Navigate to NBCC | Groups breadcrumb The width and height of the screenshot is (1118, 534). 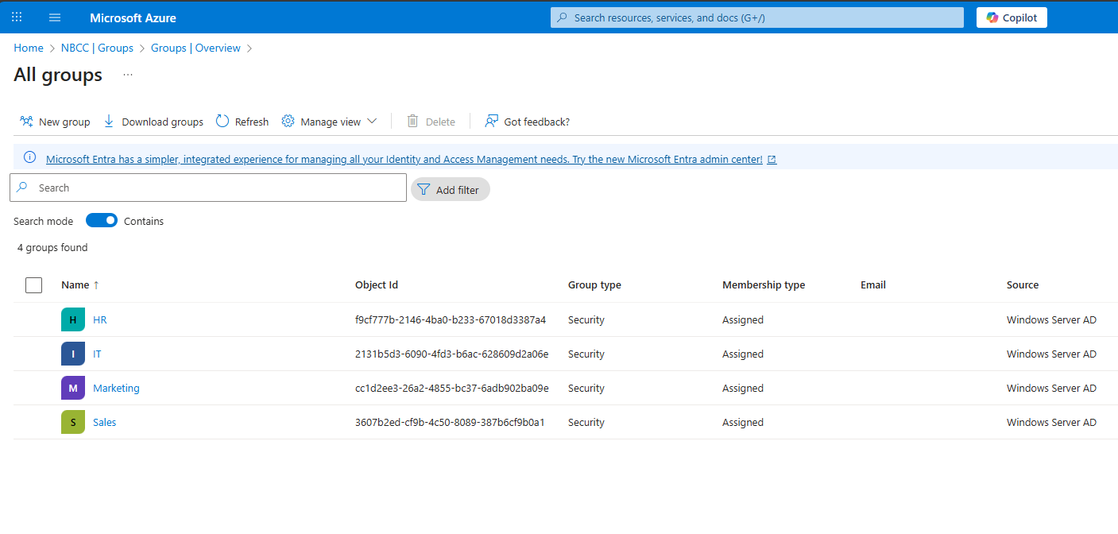click(x=97, y=48)
